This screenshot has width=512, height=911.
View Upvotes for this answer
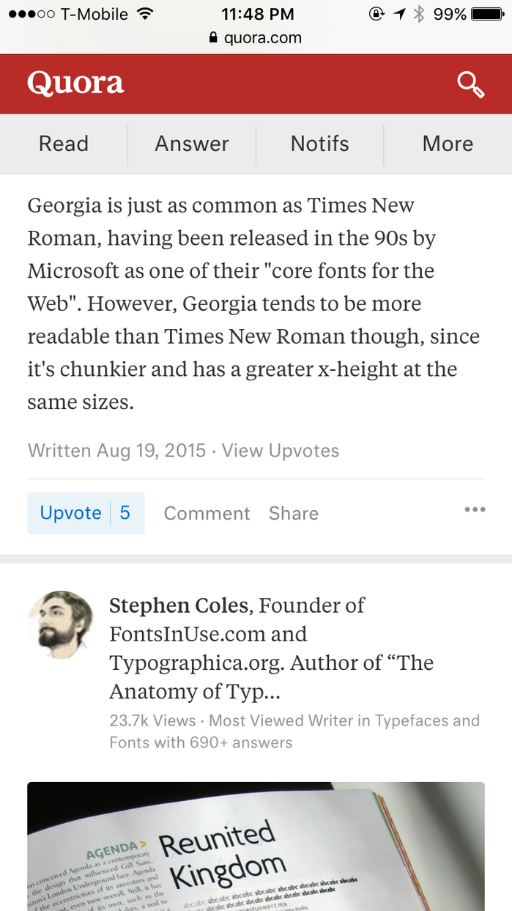(x=280, y=450)
